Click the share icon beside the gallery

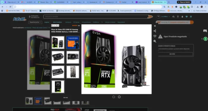click(x=155, y=31)
